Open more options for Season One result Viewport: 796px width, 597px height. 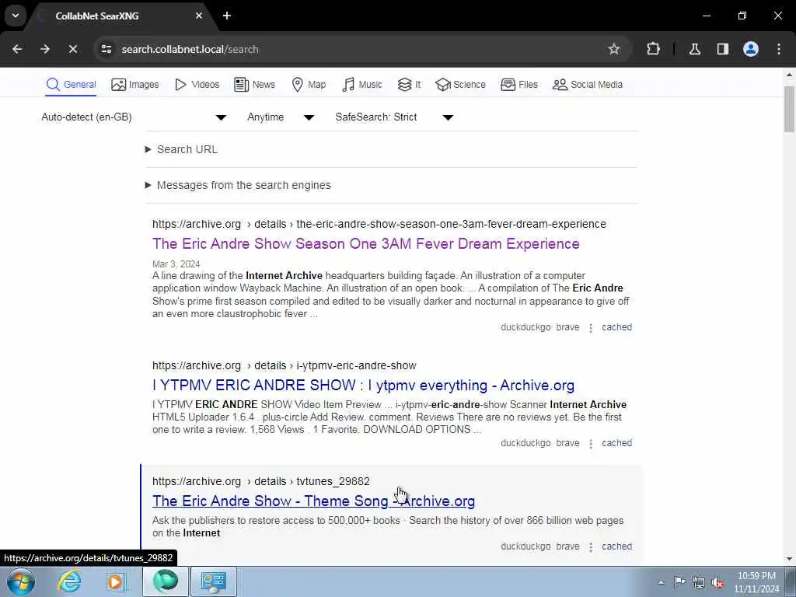pyautogui.click(x=591, y=328)
